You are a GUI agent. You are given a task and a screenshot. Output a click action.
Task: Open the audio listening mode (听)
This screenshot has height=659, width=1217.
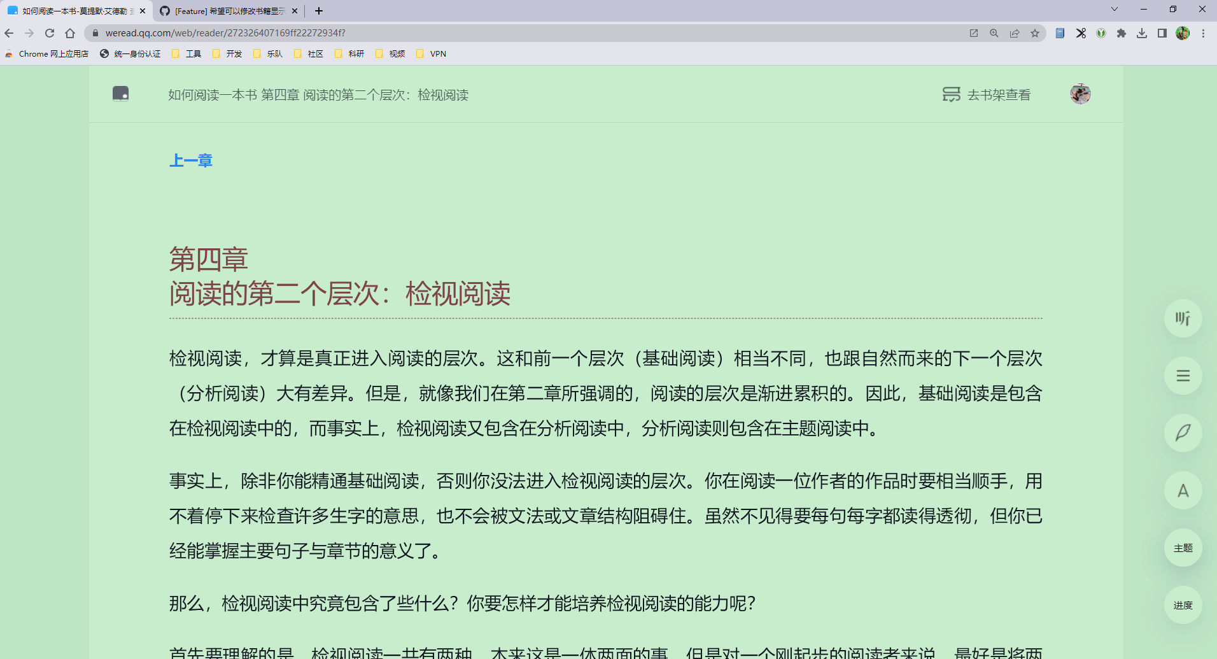click(1183, 318)
